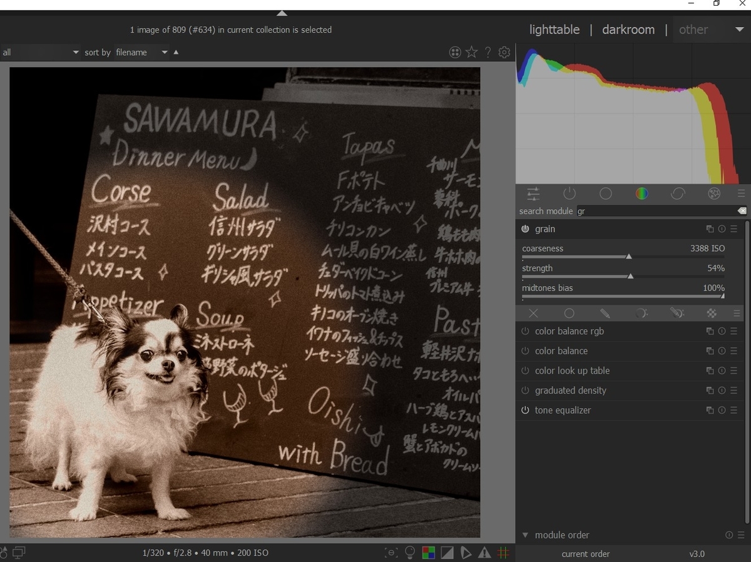
Task: Expand the color balance rgb module
Action: tap(569, 331)
